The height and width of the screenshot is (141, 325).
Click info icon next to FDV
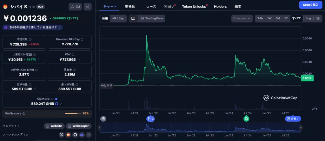pos(73,55)
